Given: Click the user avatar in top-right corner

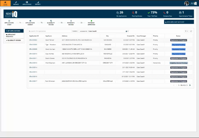Looking at the screenshot, I should click(187, 3).
